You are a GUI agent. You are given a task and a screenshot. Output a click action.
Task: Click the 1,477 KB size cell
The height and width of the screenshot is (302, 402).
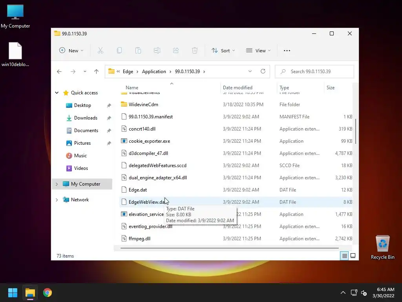(344, 214)
